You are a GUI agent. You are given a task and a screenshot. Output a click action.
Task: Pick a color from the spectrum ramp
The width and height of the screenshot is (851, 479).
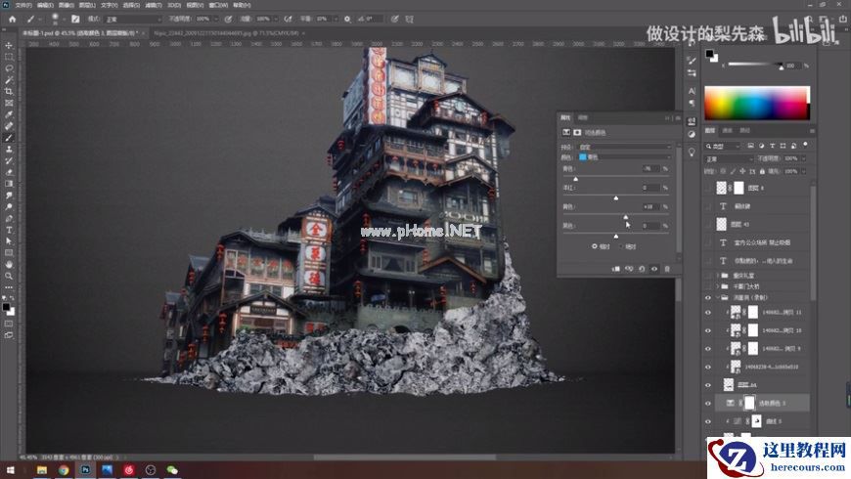[x=757, y=103]
